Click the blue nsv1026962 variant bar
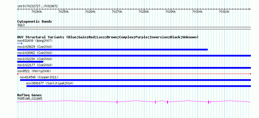Screen dimensions: 259x118 (x=134, y=56)
